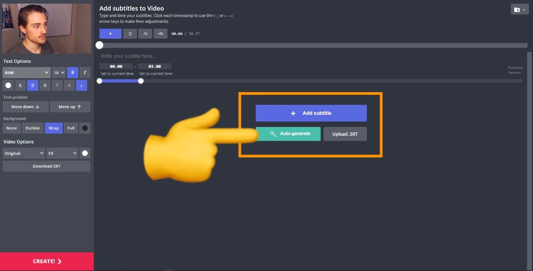Select Wrap background option
Screen dimensions: 533x271
pyautogui.click(x=54, y=128)
